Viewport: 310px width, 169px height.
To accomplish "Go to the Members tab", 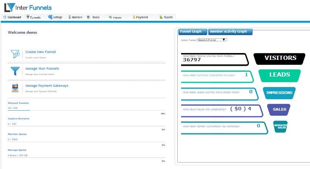I will (75, 17).
